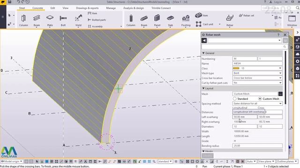Select the steel Column tool

click(23, 21)
